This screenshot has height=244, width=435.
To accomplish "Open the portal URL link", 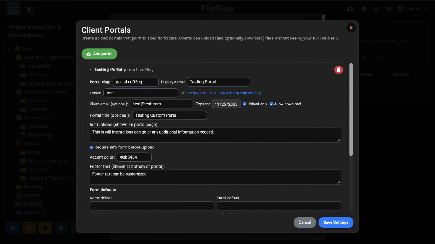I will coord(225,93).
